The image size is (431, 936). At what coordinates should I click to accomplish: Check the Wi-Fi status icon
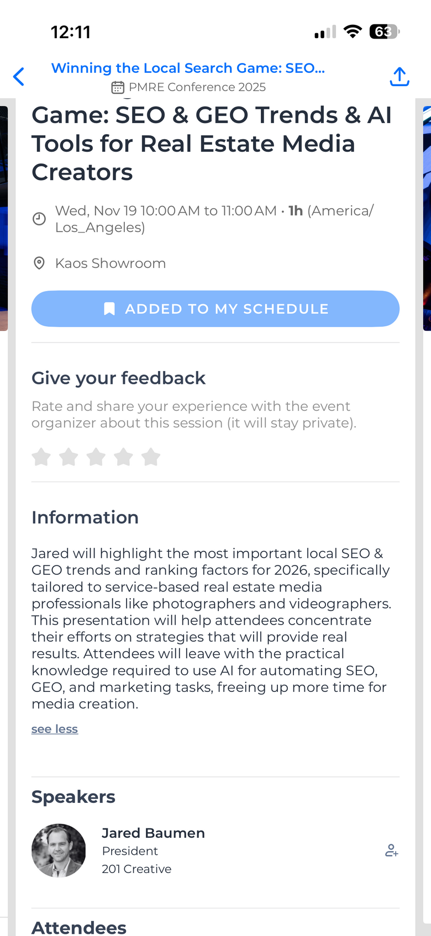pyautogui.click(x=352, y=31)
